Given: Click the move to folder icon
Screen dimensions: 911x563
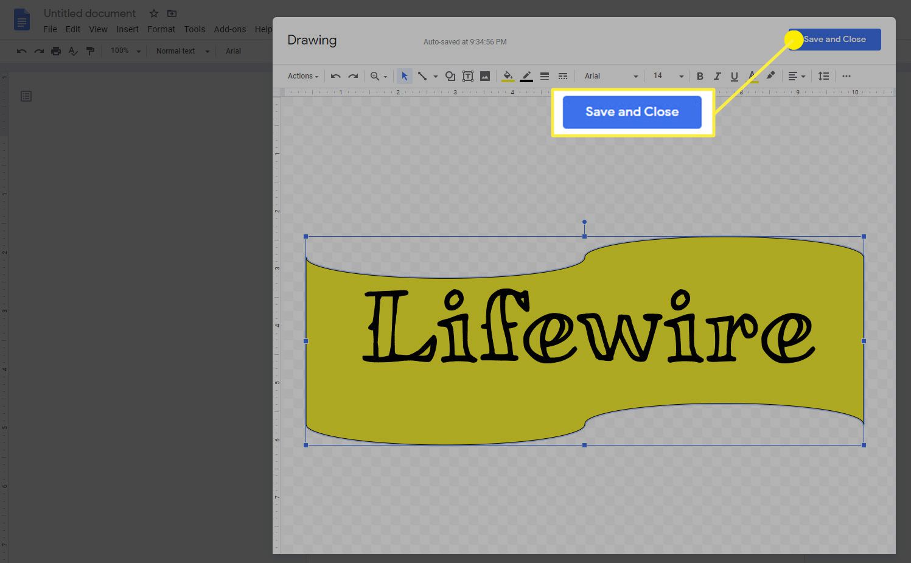Looking at the screenshot, I should click(172, 13).
